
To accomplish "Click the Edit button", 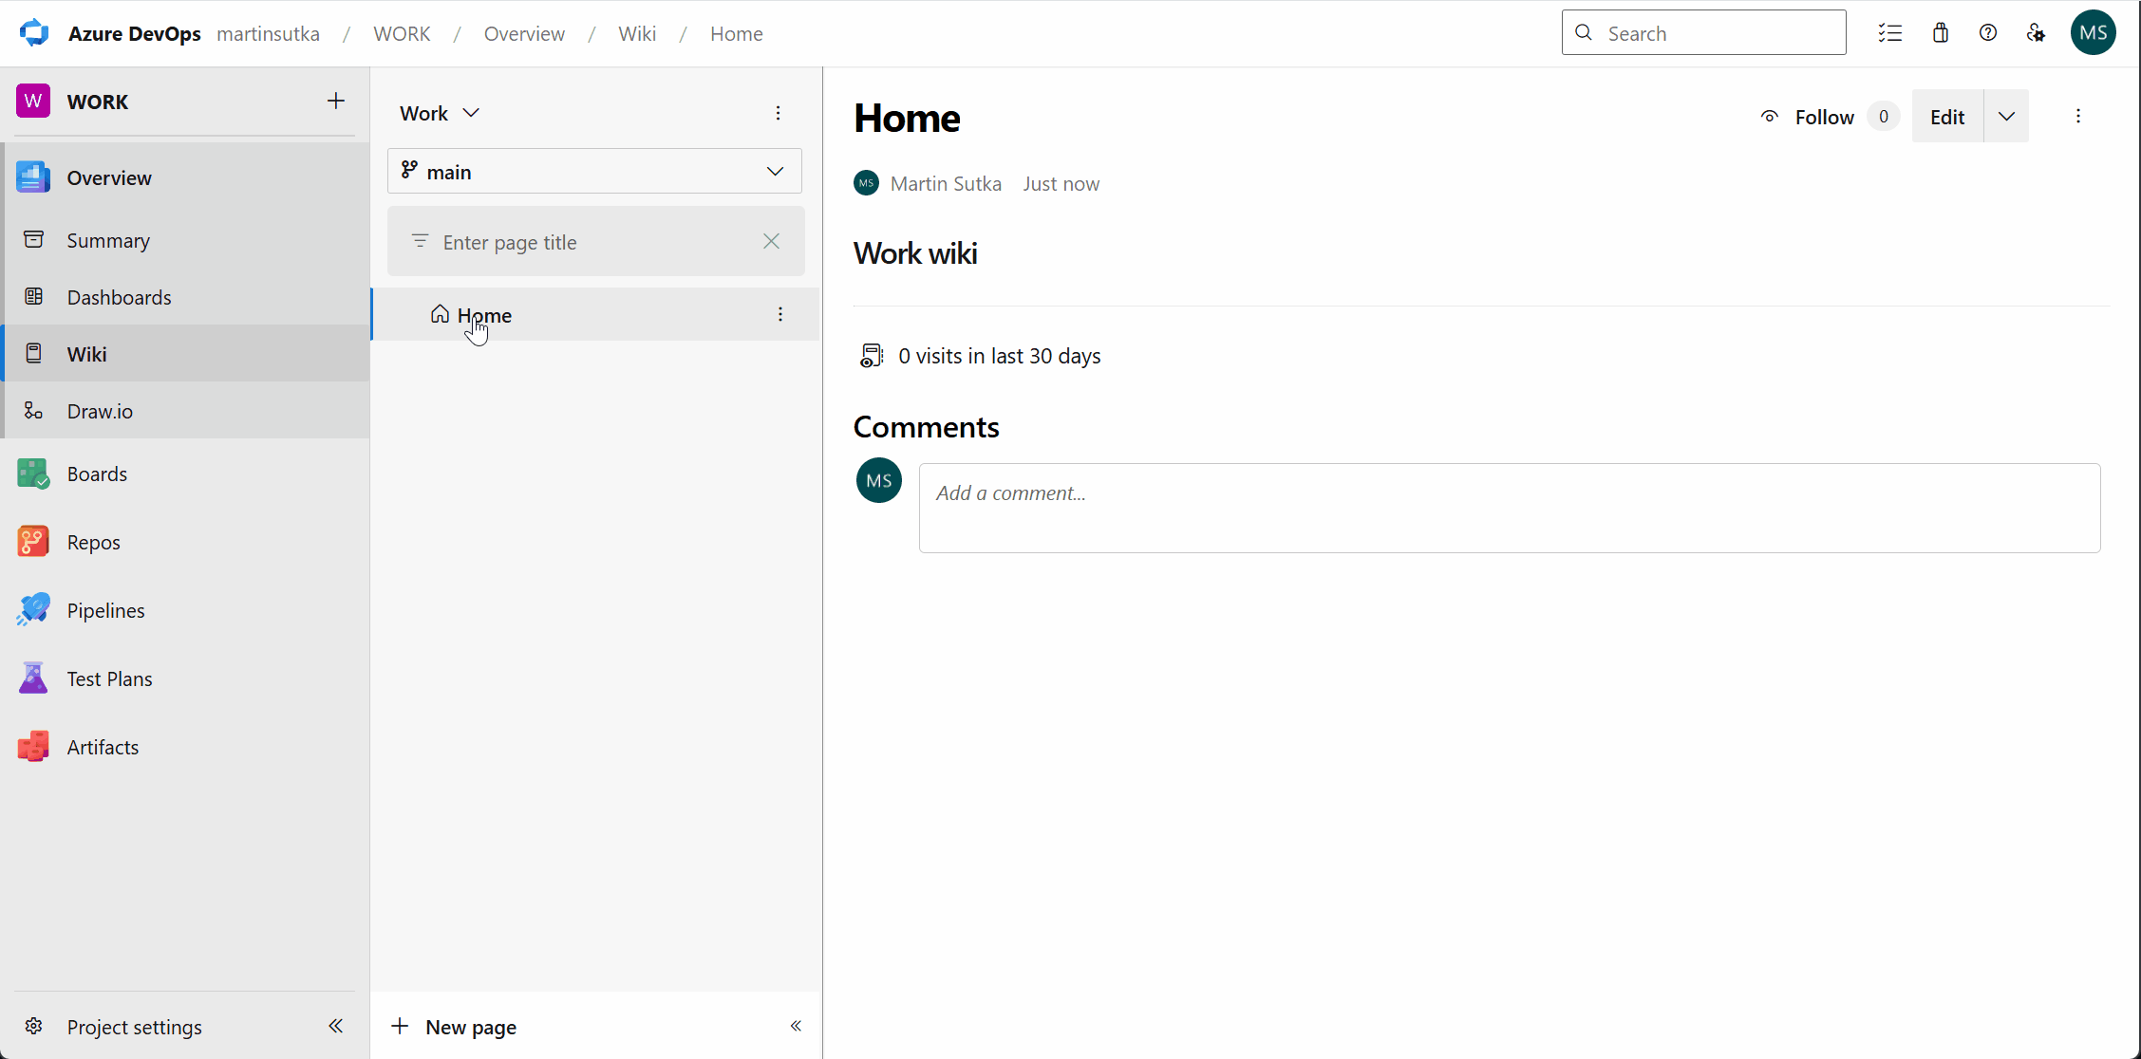I will (1947, 116).
